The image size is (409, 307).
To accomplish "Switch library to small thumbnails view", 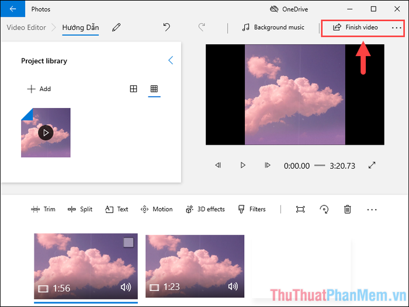I will (x=154, y=89).
